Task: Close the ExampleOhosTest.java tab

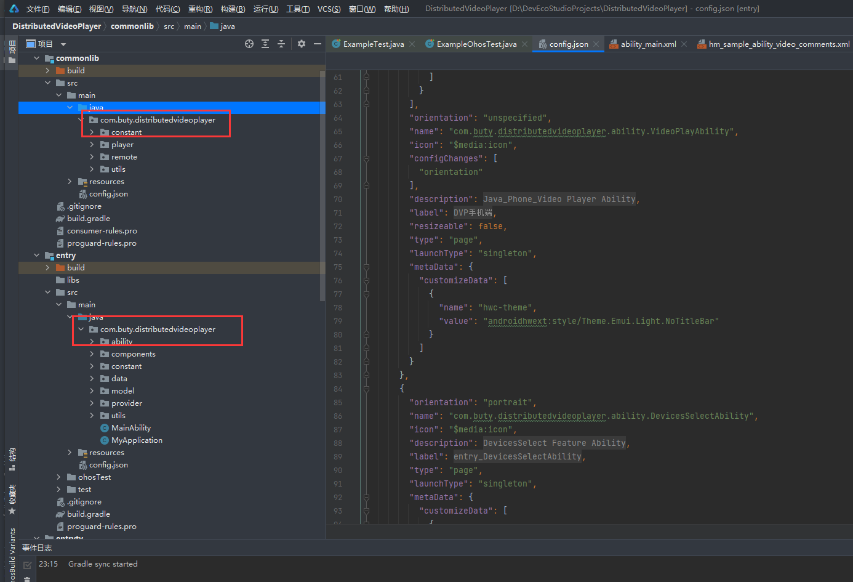Action: (524, 44)
